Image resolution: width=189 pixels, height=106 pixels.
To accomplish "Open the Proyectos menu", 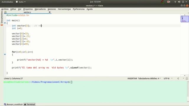I will click(x=28, y=9).
